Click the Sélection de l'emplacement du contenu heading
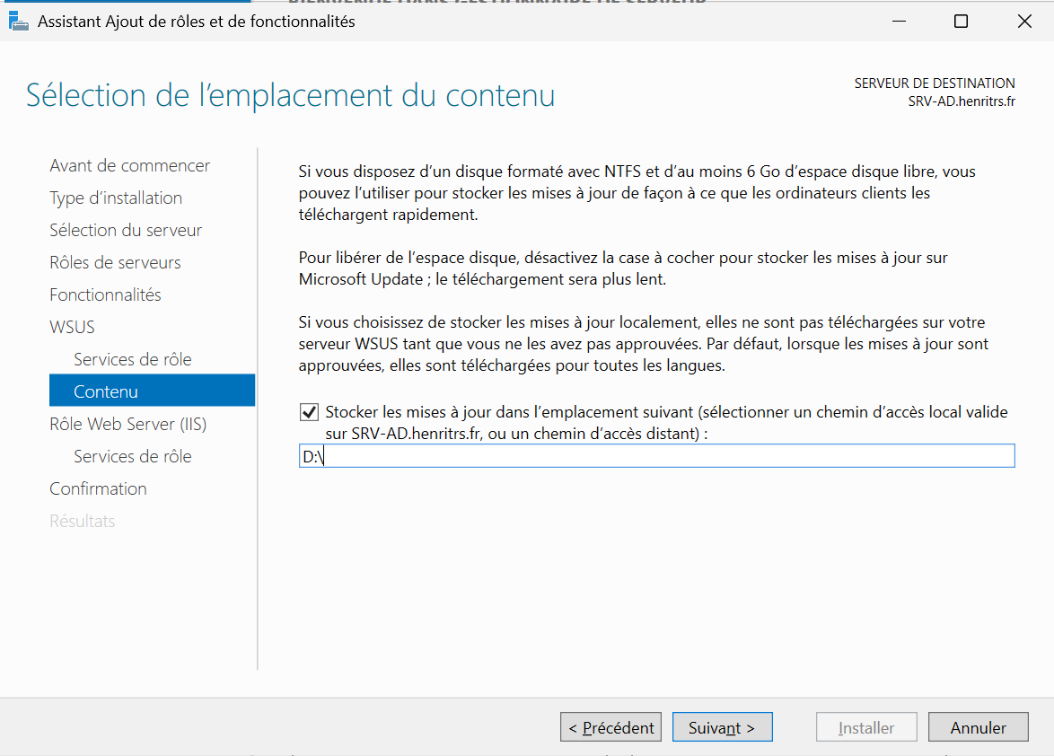This screenshot has width=1054, height=756. [x=290, y=95]
